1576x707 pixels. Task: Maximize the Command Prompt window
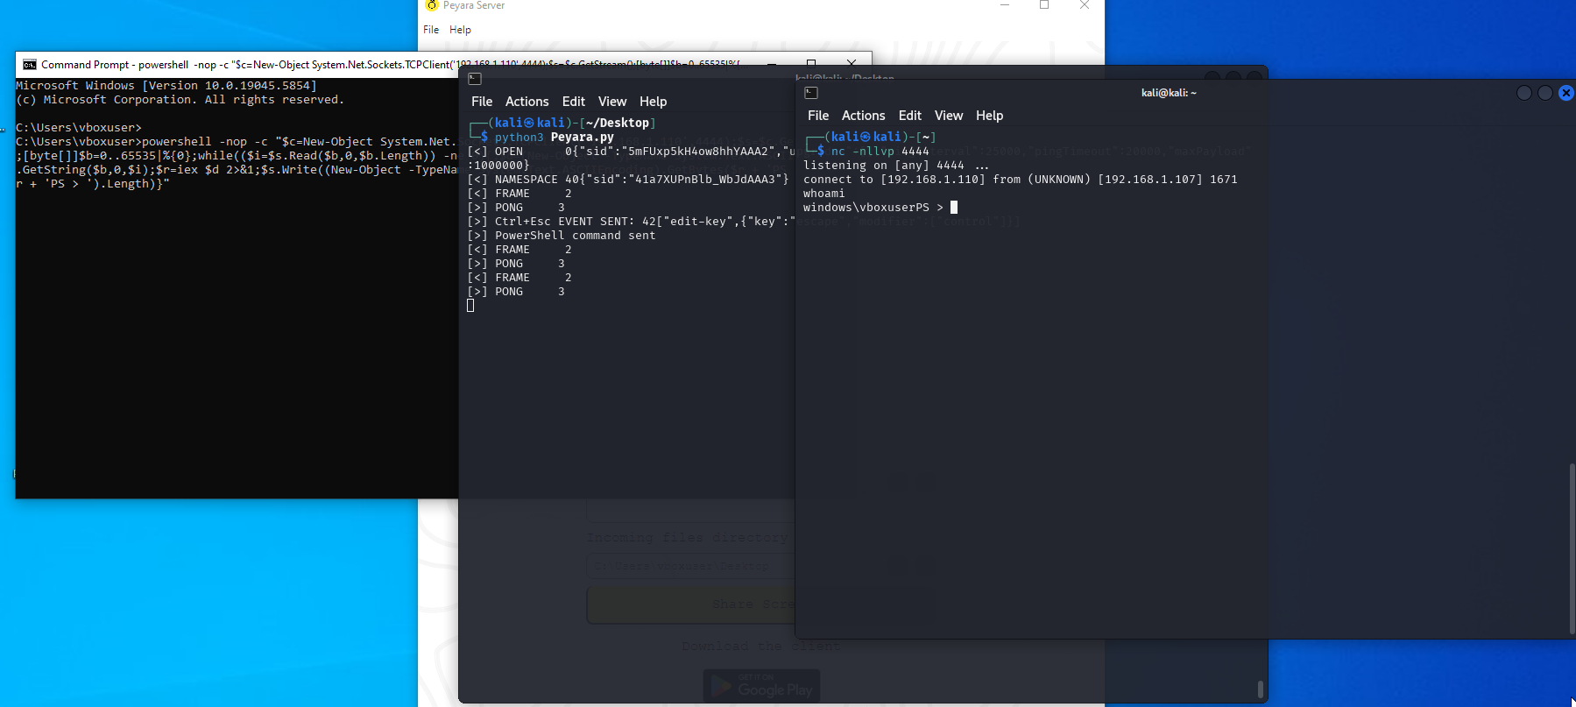click(811, 64)
